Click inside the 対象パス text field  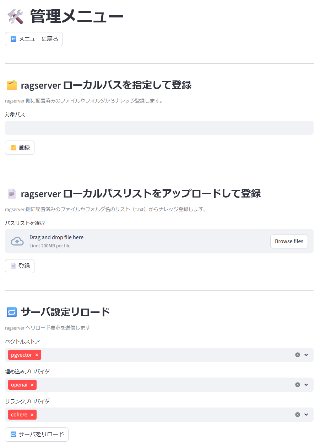(x=159, y=127)
